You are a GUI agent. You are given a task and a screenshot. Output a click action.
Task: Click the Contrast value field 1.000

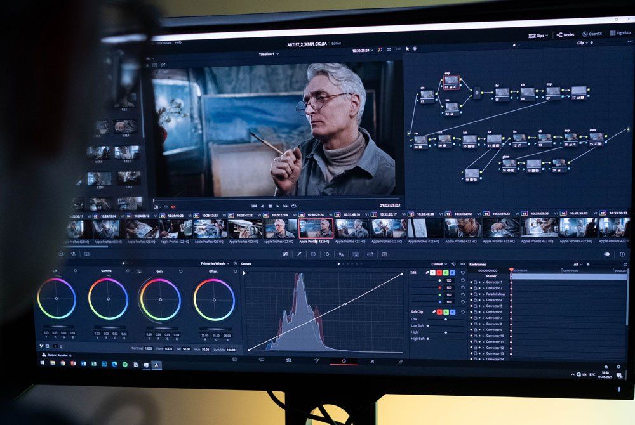coord(148,348)
